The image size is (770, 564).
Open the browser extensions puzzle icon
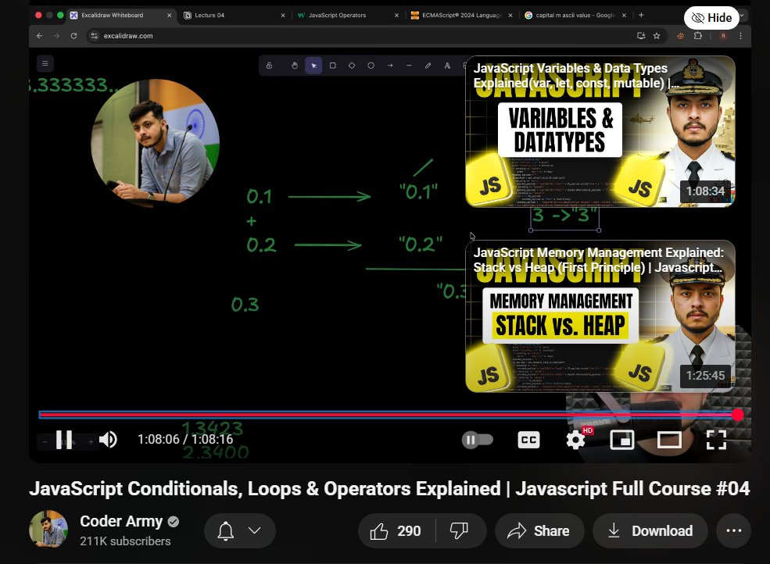point(698,36)
